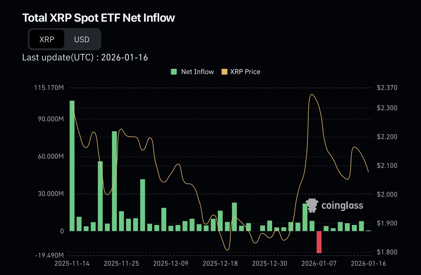Click the yellow XRP price line peak

[312, 95]
